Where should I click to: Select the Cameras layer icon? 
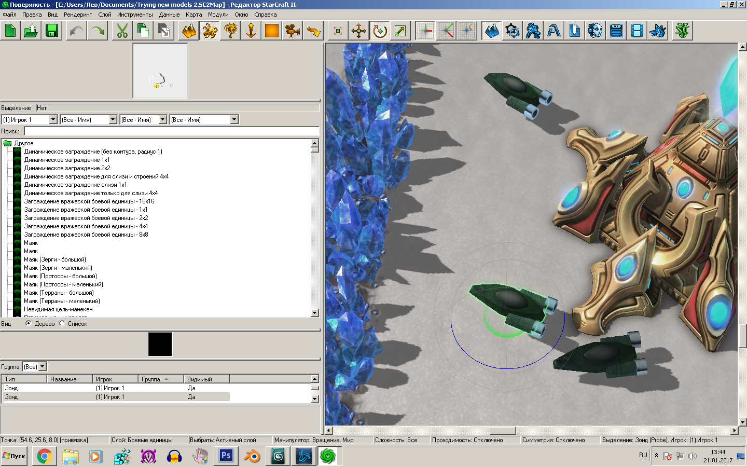tap(293, 31)
